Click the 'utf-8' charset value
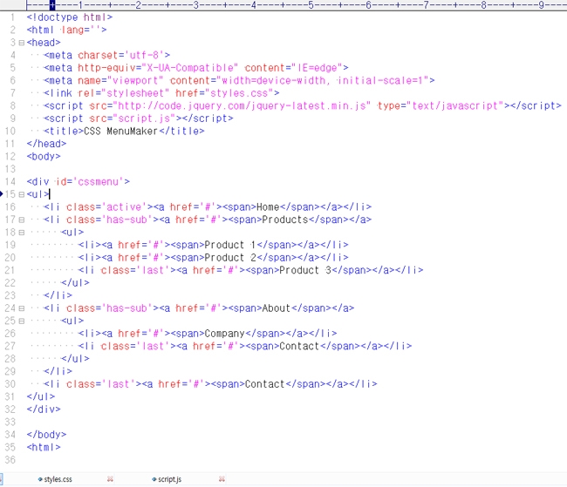 click(144, 55)
